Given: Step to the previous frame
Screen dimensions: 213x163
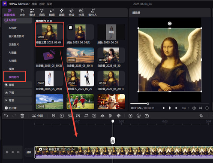Looking at the screenshot, I should (164, 108).
